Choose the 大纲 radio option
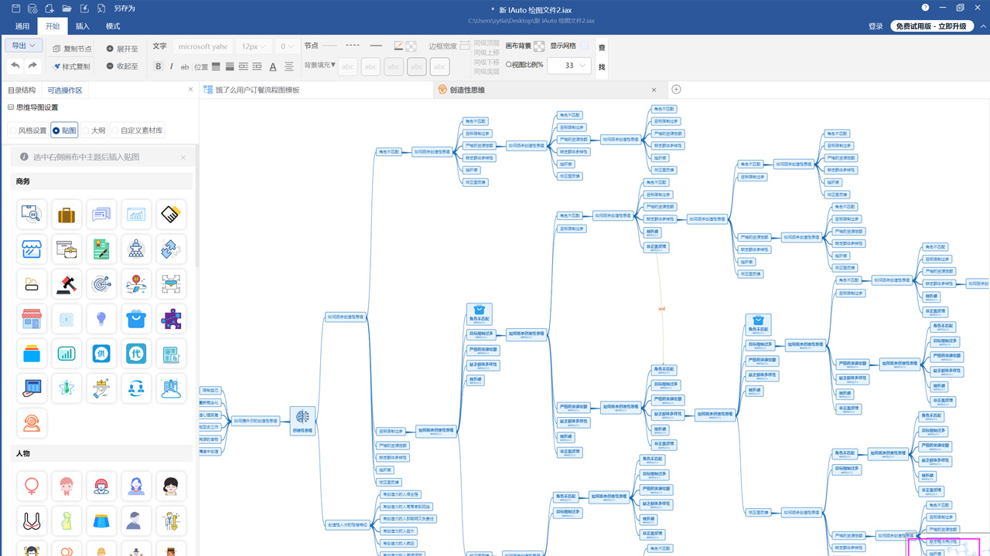 click(87, 131)
